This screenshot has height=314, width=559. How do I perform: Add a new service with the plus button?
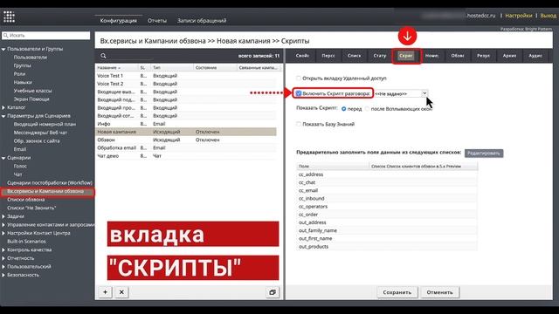tap(105, 292)
